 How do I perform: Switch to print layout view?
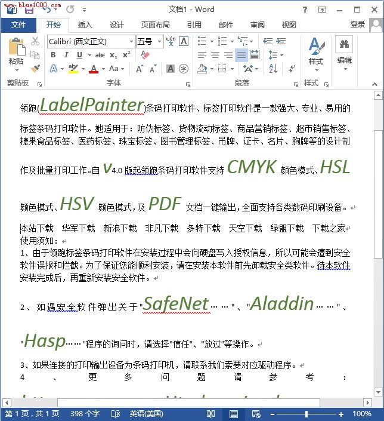[234, 414]
